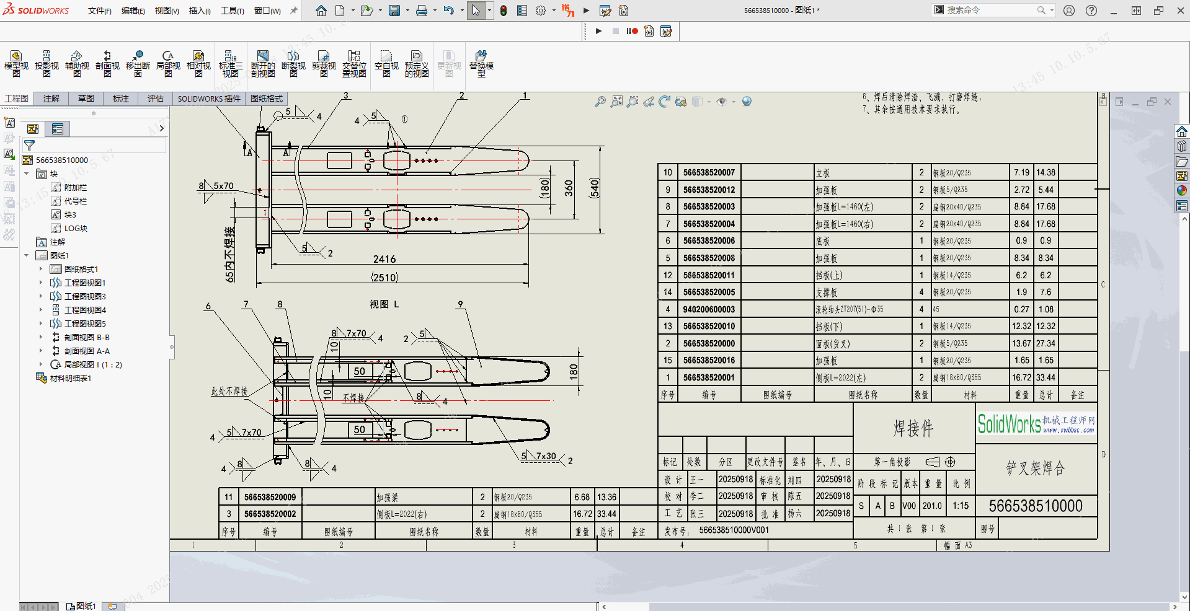This screenshot has width=1190, height=611.
Task: Expand 工程图视图3 tree node
Action: (x=41, y=296)
